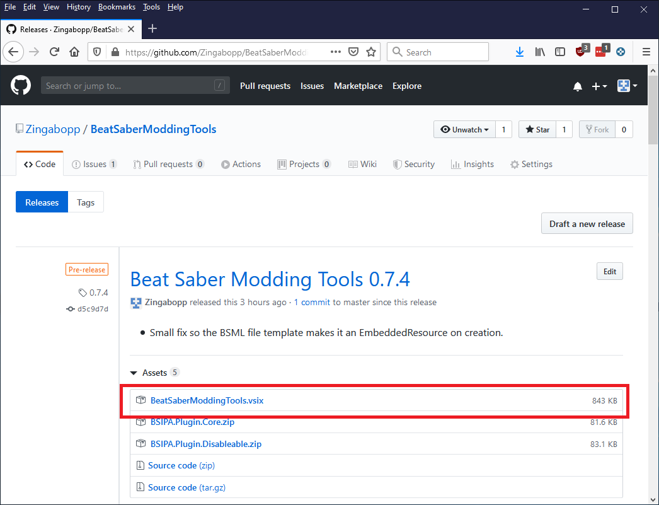This screenshot has width=659, height=505.
Task: Switch to the Tags view
Action: 86,202
